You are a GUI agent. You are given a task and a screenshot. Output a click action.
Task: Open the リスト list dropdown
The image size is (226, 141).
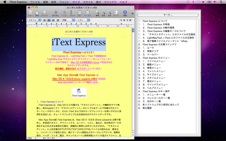coord(83,20)
